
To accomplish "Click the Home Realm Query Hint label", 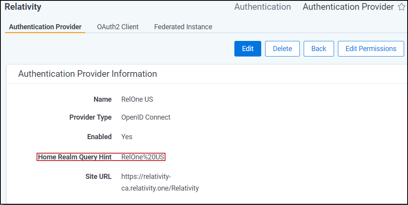I will click(x=75, y=157).
